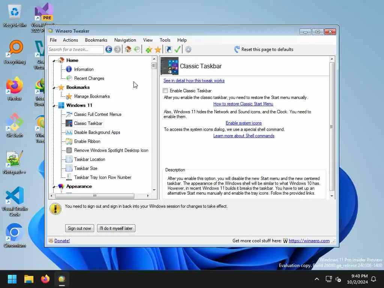Click I'll do it myself later button
Image resolution: width=384 pixels, height=288 pixels.
coord(116,228)
